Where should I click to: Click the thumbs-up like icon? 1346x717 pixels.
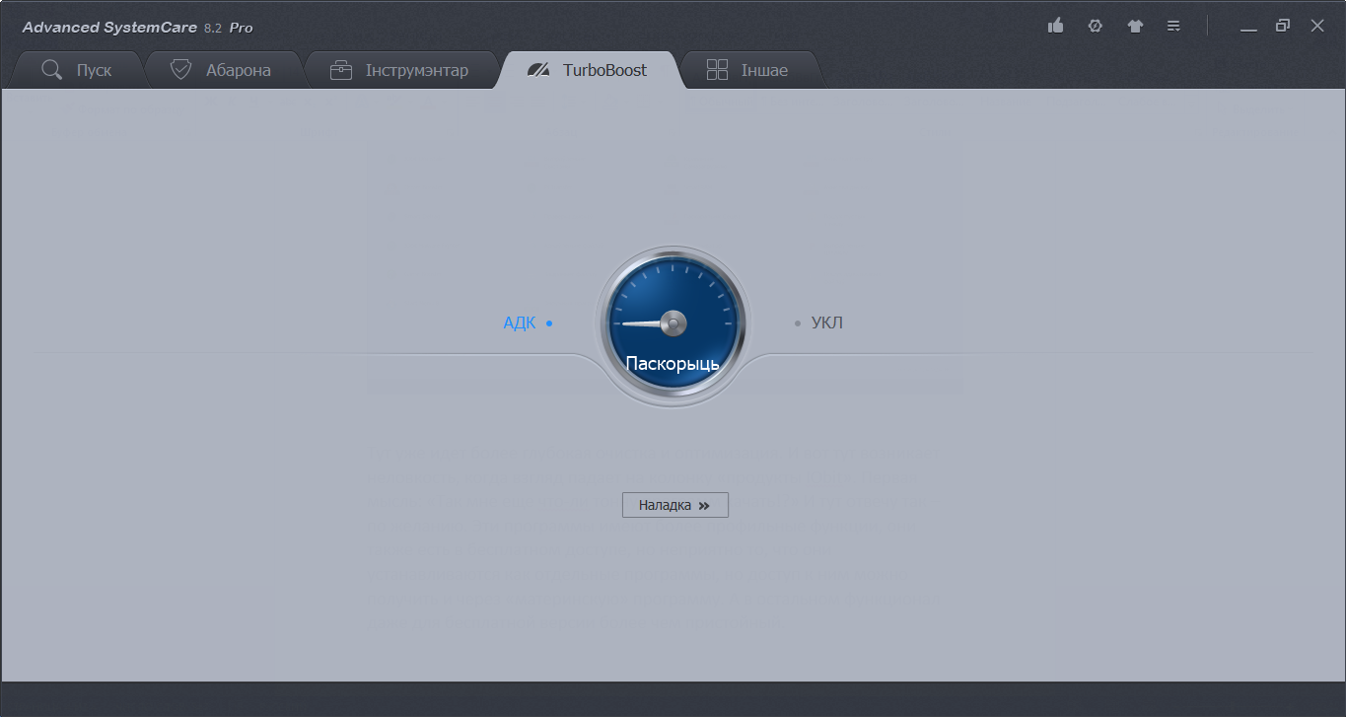pos(1055,26)
